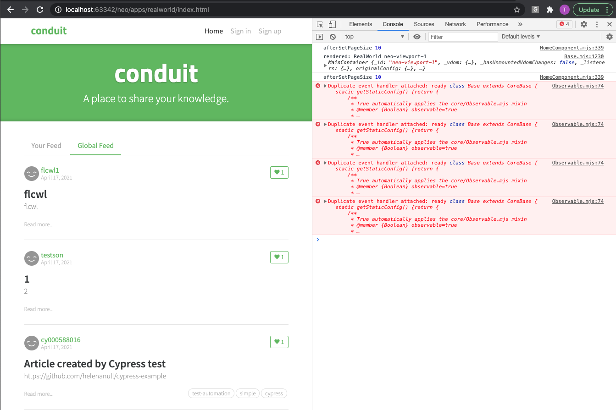Click the cypress tag pill
616x410 pixels.
[x=274, y=394]
